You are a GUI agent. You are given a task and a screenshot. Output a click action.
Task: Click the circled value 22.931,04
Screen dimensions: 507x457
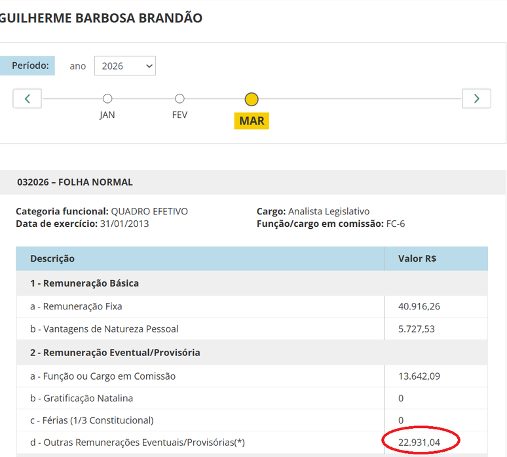point(419,443)
